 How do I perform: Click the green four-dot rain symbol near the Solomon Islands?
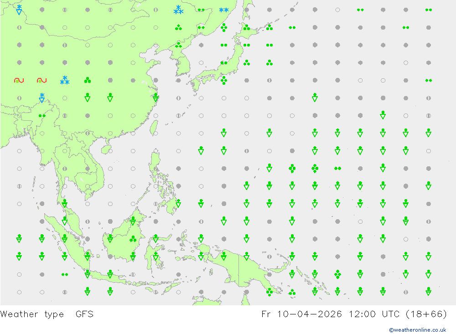337,274
